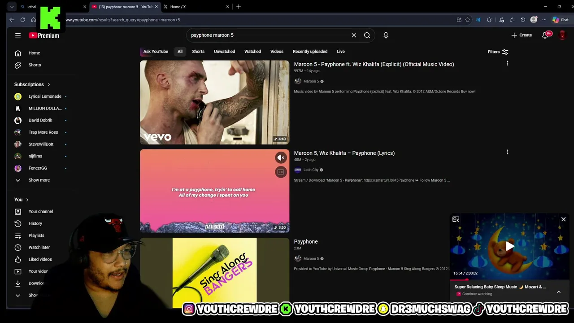
Task: Open the menu for the Payphone Lyrics video
Action: [508, 153]
